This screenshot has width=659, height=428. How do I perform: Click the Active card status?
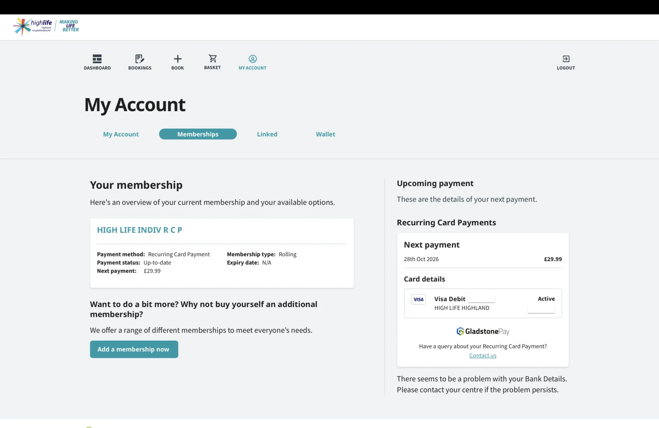click(x=546, y=299)
